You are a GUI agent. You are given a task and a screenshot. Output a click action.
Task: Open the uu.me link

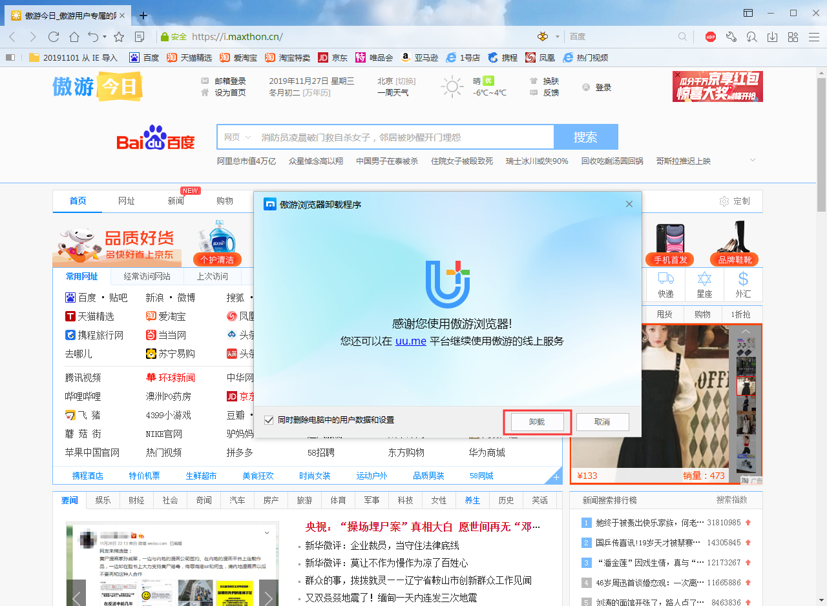411,341
